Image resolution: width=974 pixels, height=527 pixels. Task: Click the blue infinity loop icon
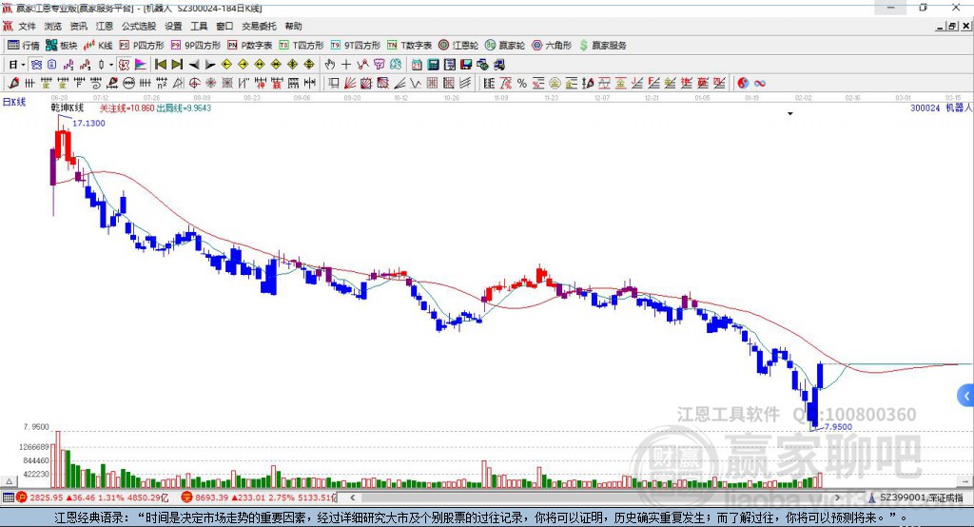pyautogui.click(x=760, y=84)
